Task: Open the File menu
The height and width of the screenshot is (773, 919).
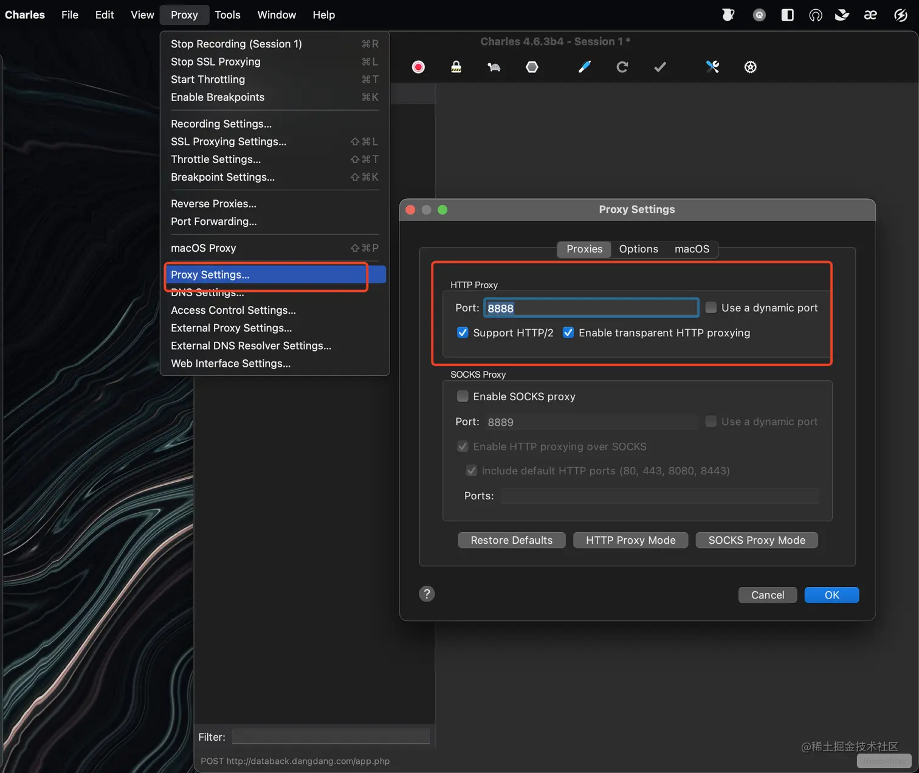Action: 70,15
